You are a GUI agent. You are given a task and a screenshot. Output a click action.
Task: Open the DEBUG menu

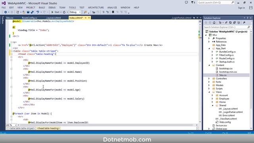pyautogui.click(x=52, y=8)
